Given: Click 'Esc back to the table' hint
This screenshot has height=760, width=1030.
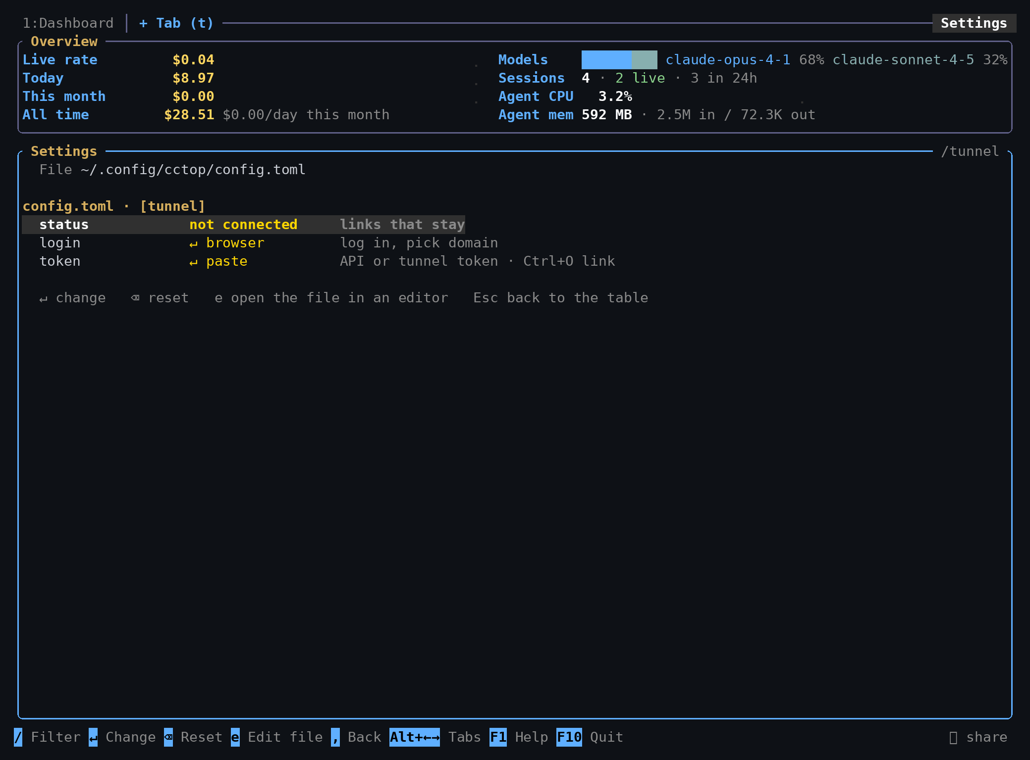Looking at the screenshot, I should tap(561, 298).
